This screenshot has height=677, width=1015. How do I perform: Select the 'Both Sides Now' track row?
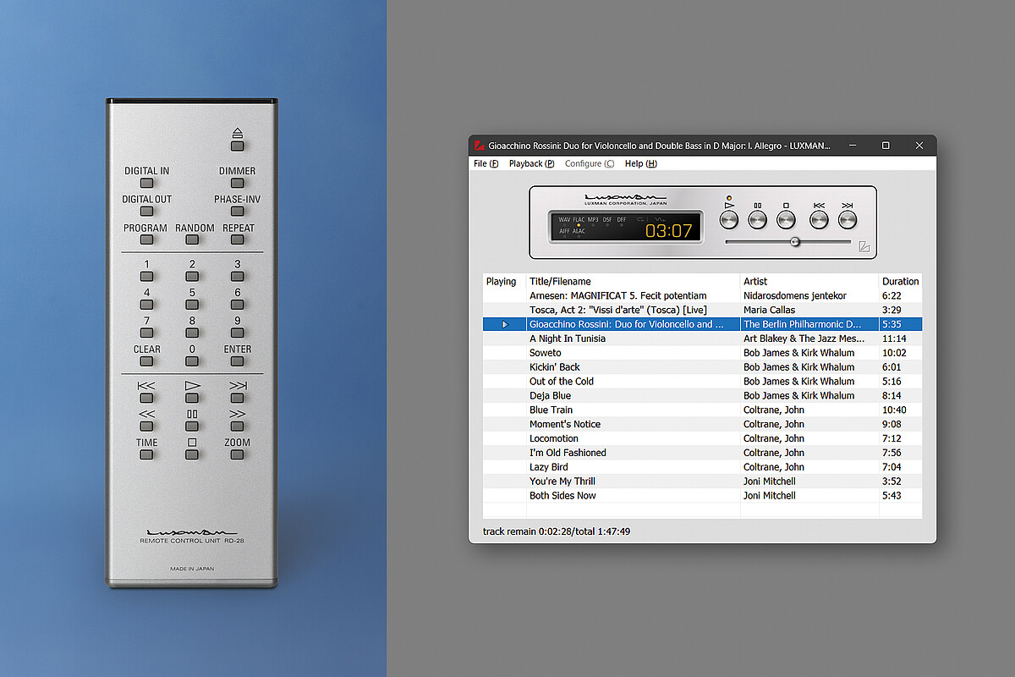coord(562,495)
